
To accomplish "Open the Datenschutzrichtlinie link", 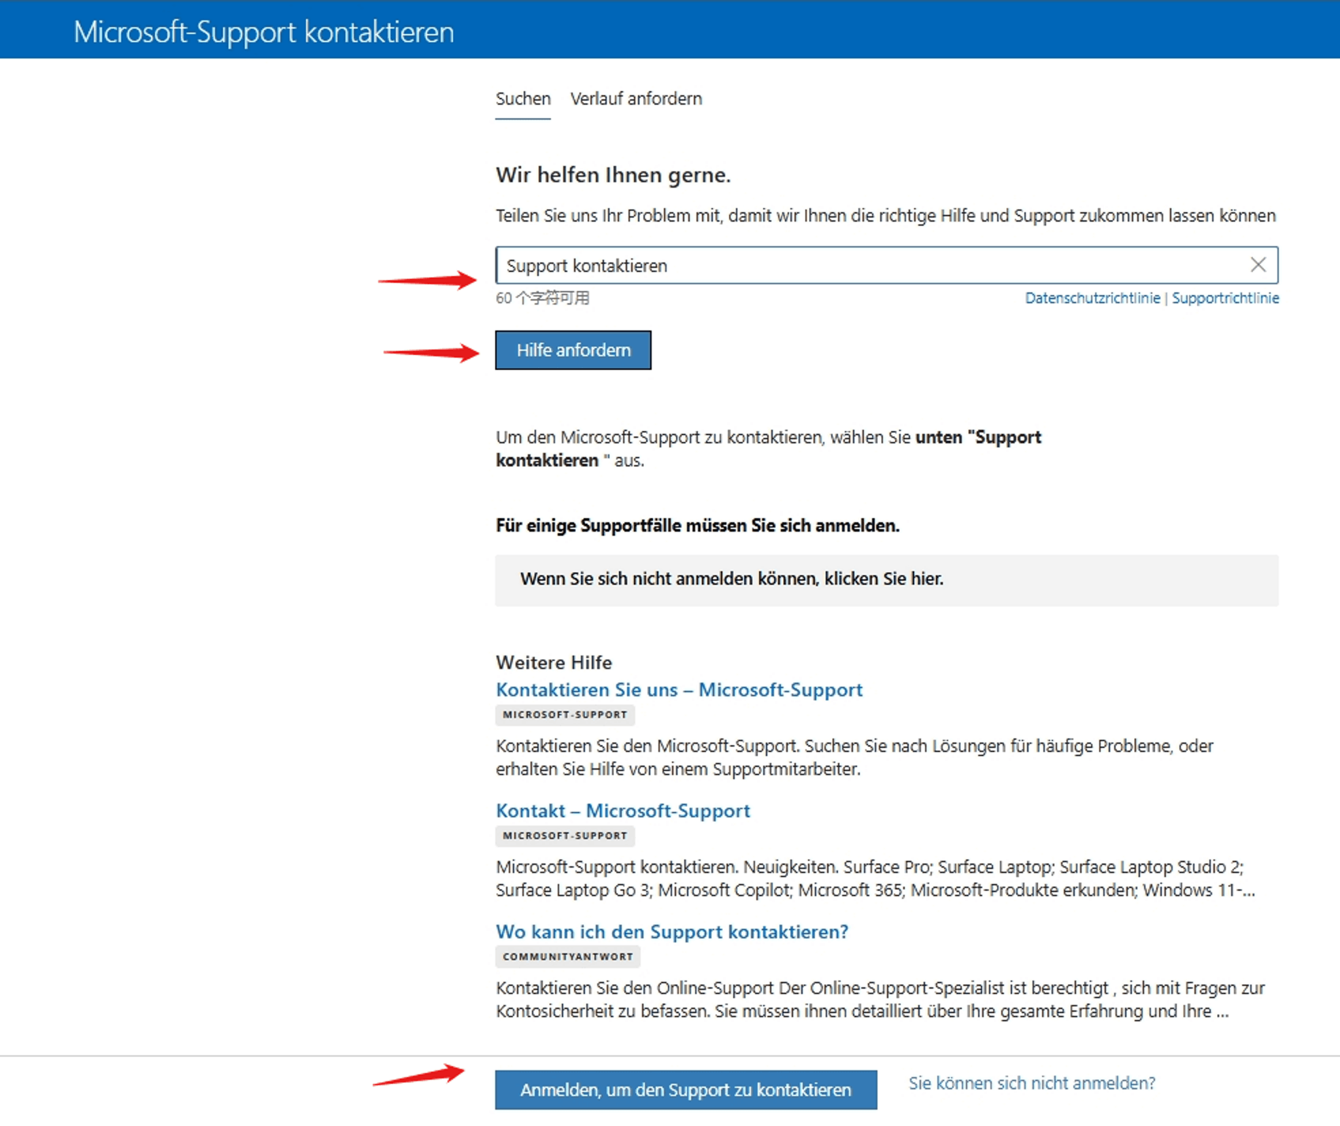I will point(1092,298).
